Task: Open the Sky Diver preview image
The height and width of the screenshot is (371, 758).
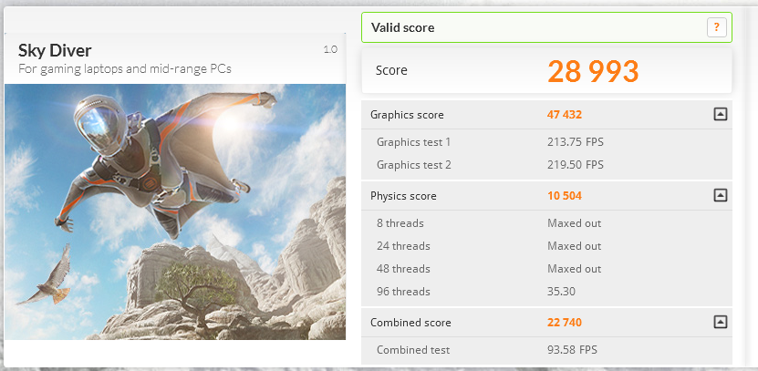Action: (175, 211)
